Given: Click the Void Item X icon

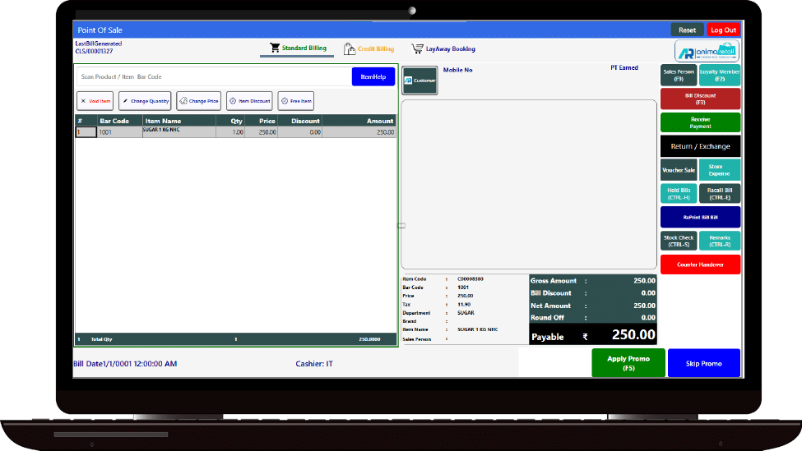Looking at the screenshot, I should tap(83, 101).
